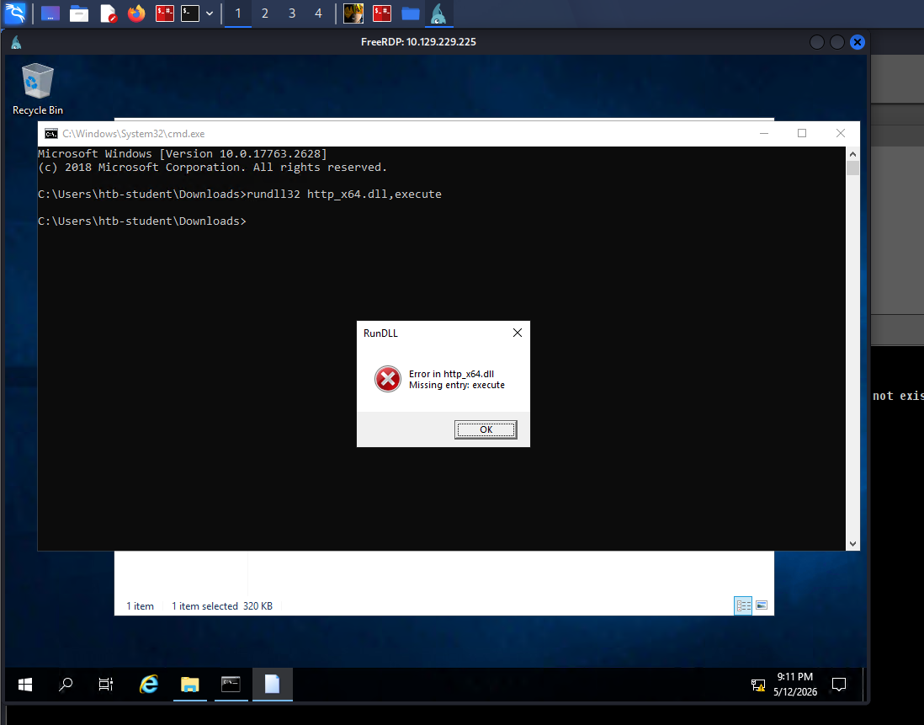Toggle large icons view in File Explorer
The image size is (924, 725).
[762, 605]
